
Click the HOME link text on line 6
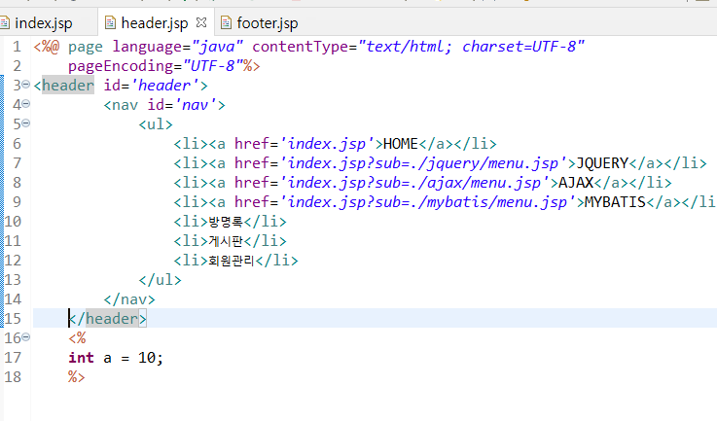pyautogui.click(x=401, y=144)
